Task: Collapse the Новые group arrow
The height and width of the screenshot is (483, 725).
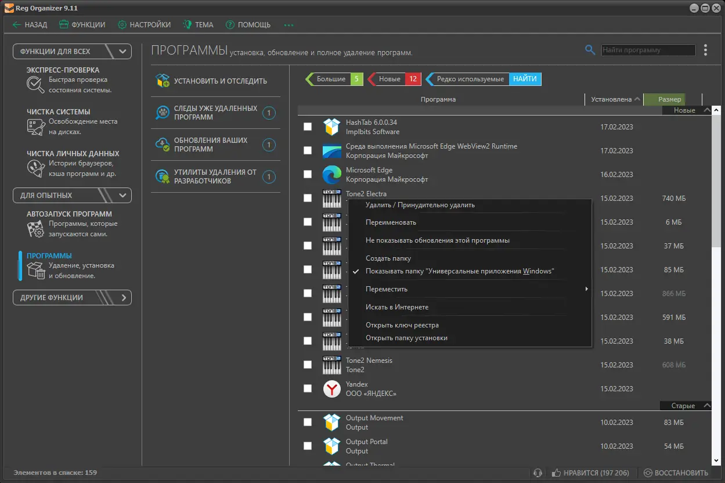Action: tap(706, 110)
